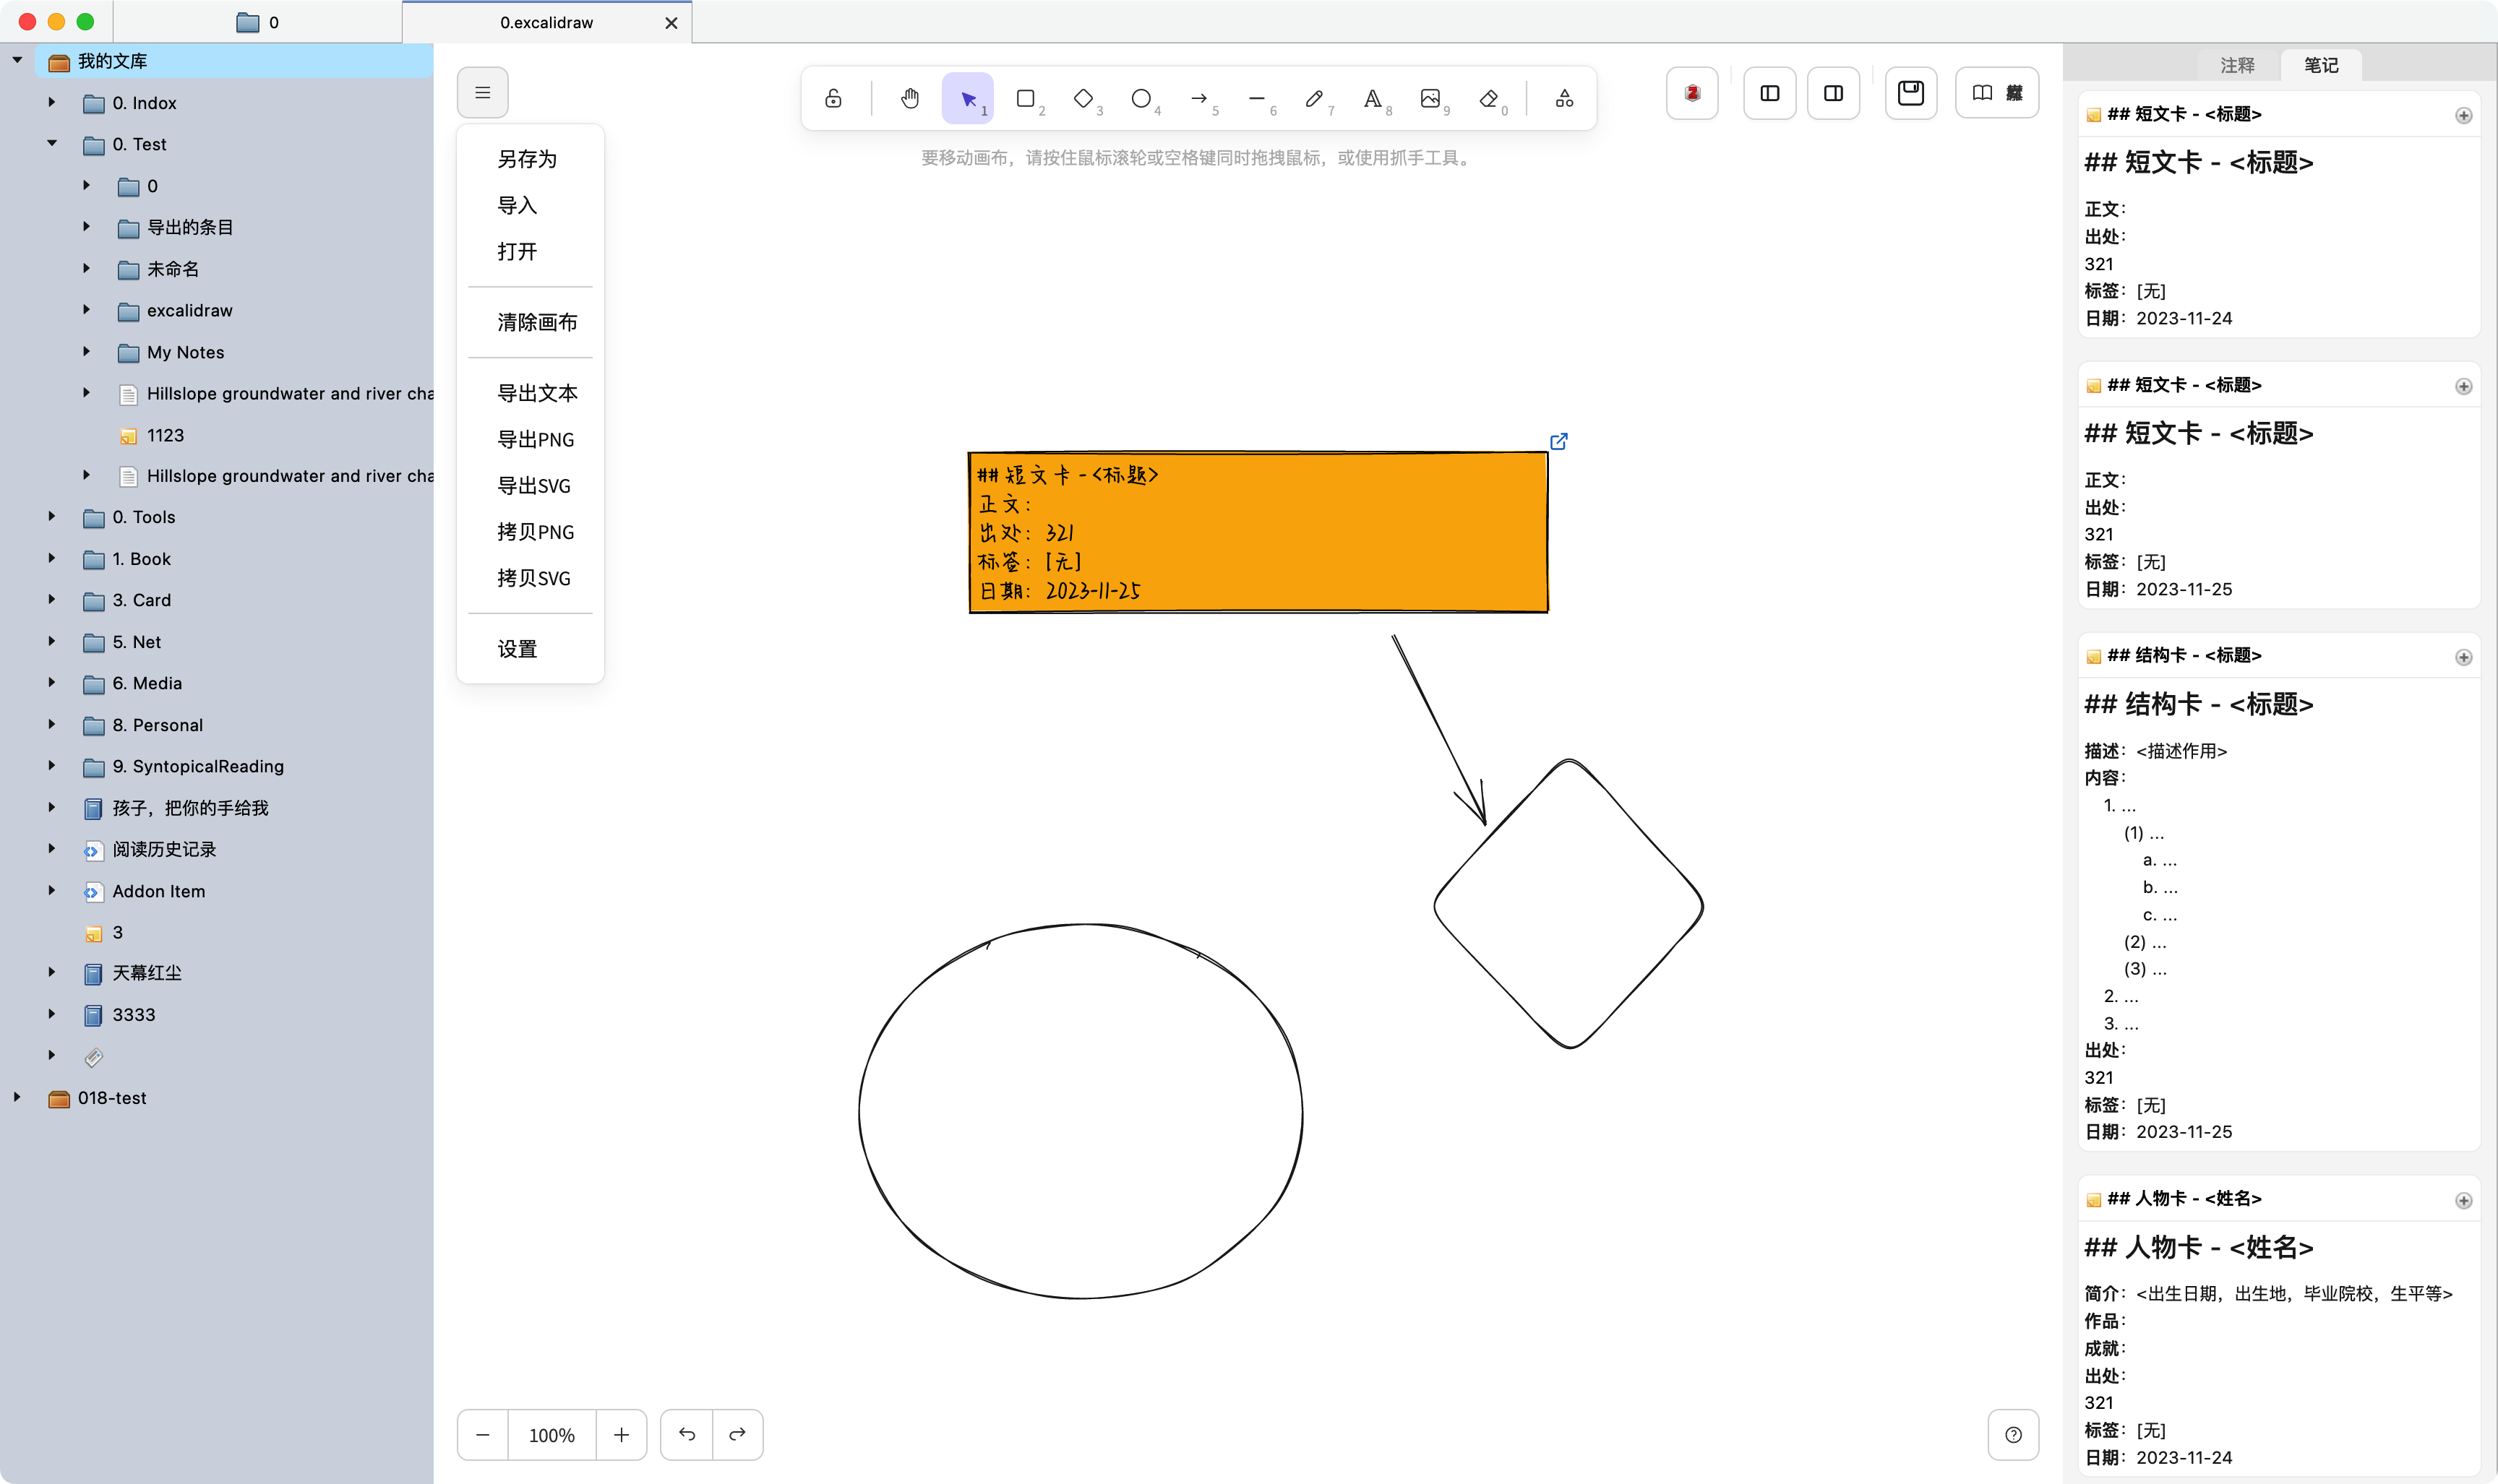
Task: Switch to the 注释 tab
Action: pyautogui.click(x=2237, y=65)
